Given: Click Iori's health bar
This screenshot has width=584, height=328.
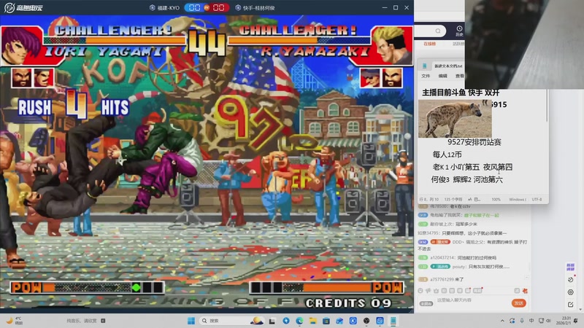Looking at the screenshot, I should 115,40.
